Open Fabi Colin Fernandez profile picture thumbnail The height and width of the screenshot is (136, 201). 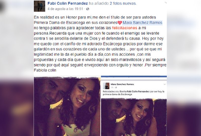pos(39,6)
